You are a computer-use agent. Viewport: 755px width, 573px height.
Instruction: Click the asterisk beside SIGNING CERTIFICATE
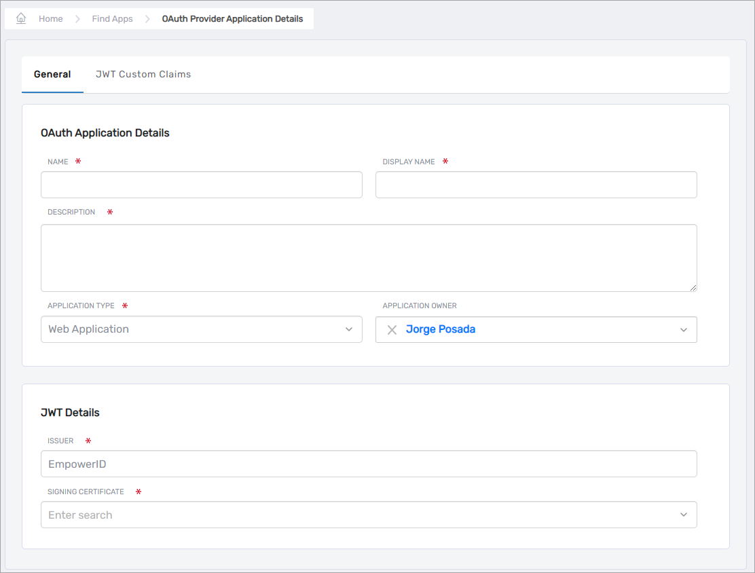[x=138, y=492]
